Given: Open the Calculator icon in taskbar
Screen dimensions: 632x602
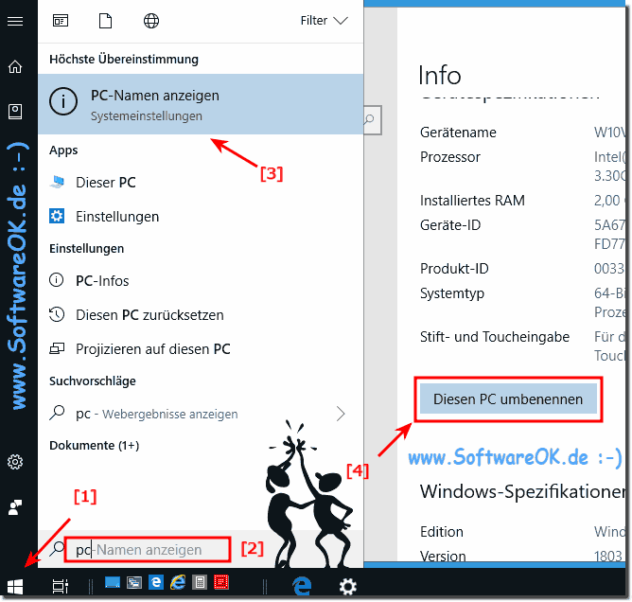Looking at the screenshot, I should tap(200, 583).
